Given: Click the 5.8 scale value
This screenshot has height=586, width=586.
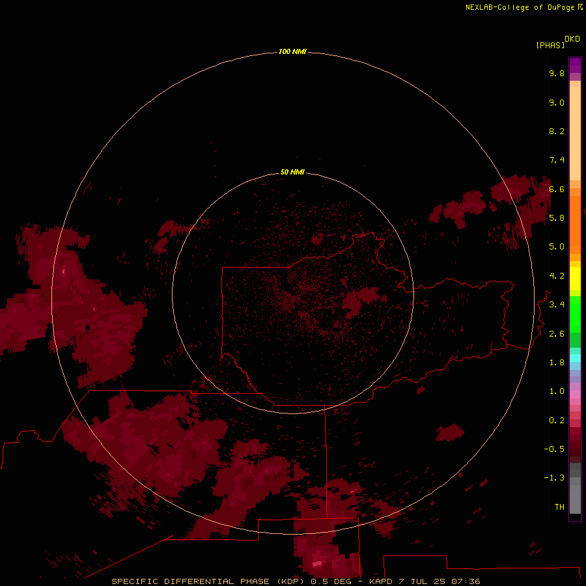Looking at the screenshot, I should click(557, 217).
